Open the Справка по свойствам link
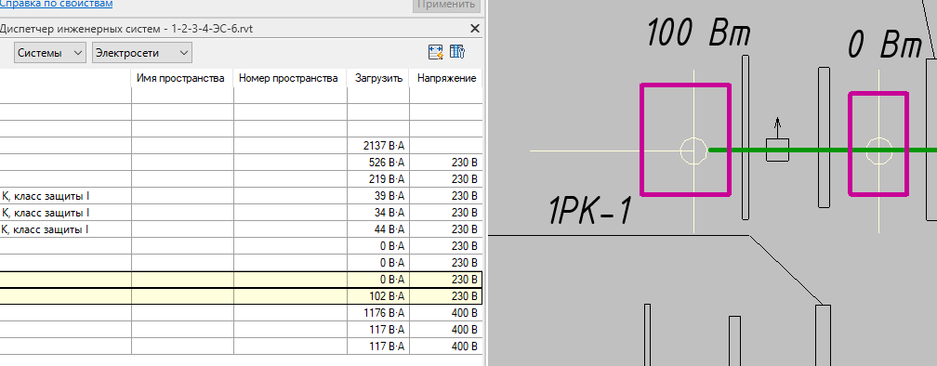This screenshot has width=937, height=366. click(56, 4)
